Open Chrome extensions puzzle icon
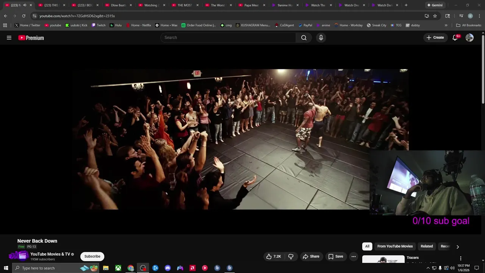This screenshot has height=273, width=485. point(447,16)
